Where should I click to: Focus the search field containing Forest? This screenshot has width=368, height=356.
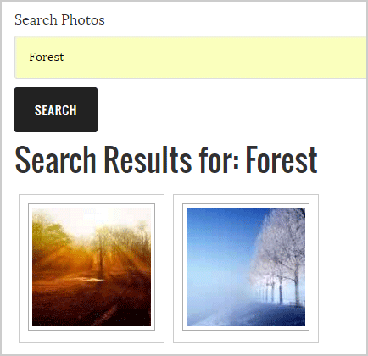[x=191, y=57]
